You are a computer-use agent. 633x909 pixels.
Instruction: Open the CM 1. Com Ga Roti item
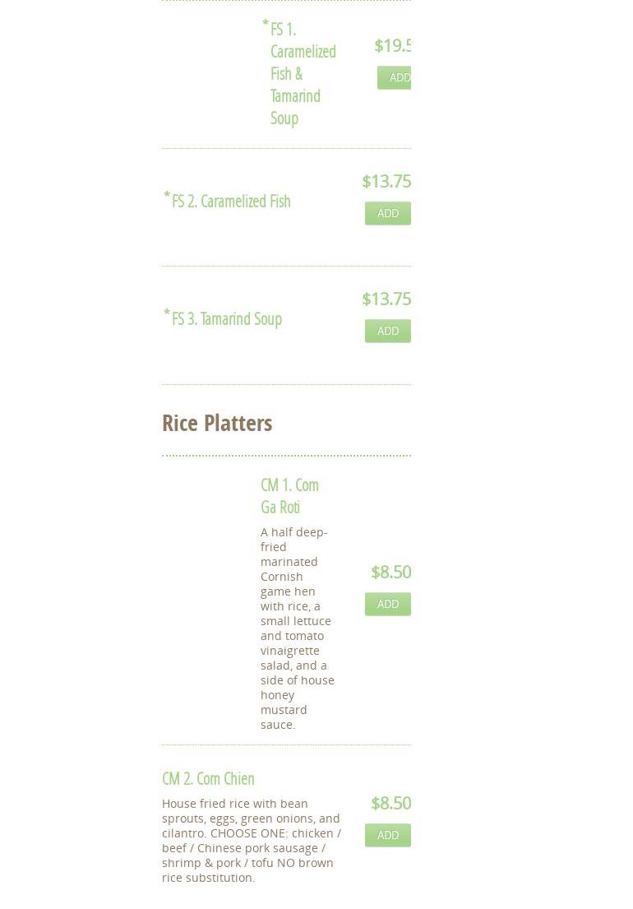point(289,495)
